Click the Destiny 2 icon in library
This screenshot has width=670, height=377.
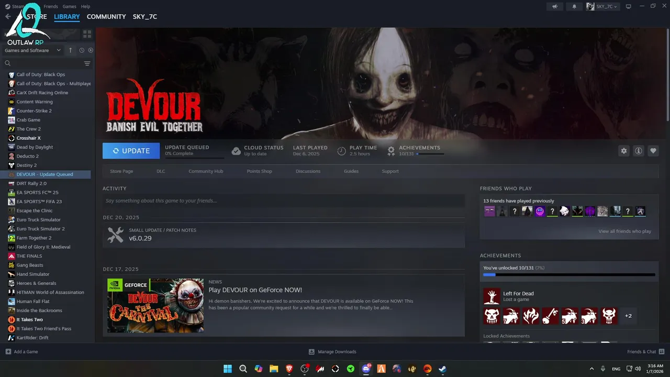pos(12,165)
